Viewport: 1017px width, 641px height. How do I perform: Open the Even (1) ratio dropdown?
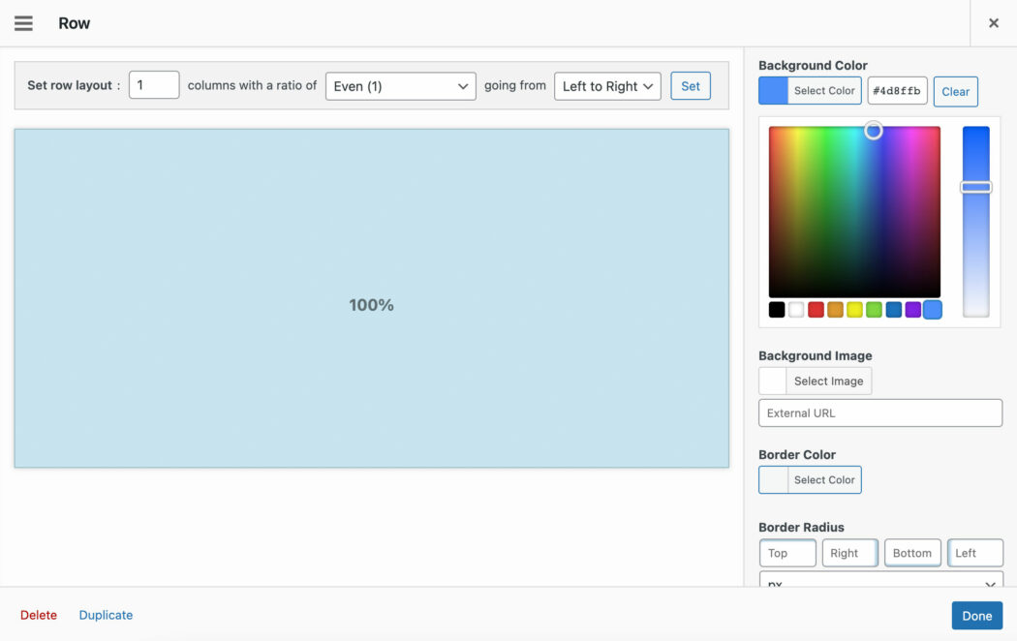pos(400,85)
